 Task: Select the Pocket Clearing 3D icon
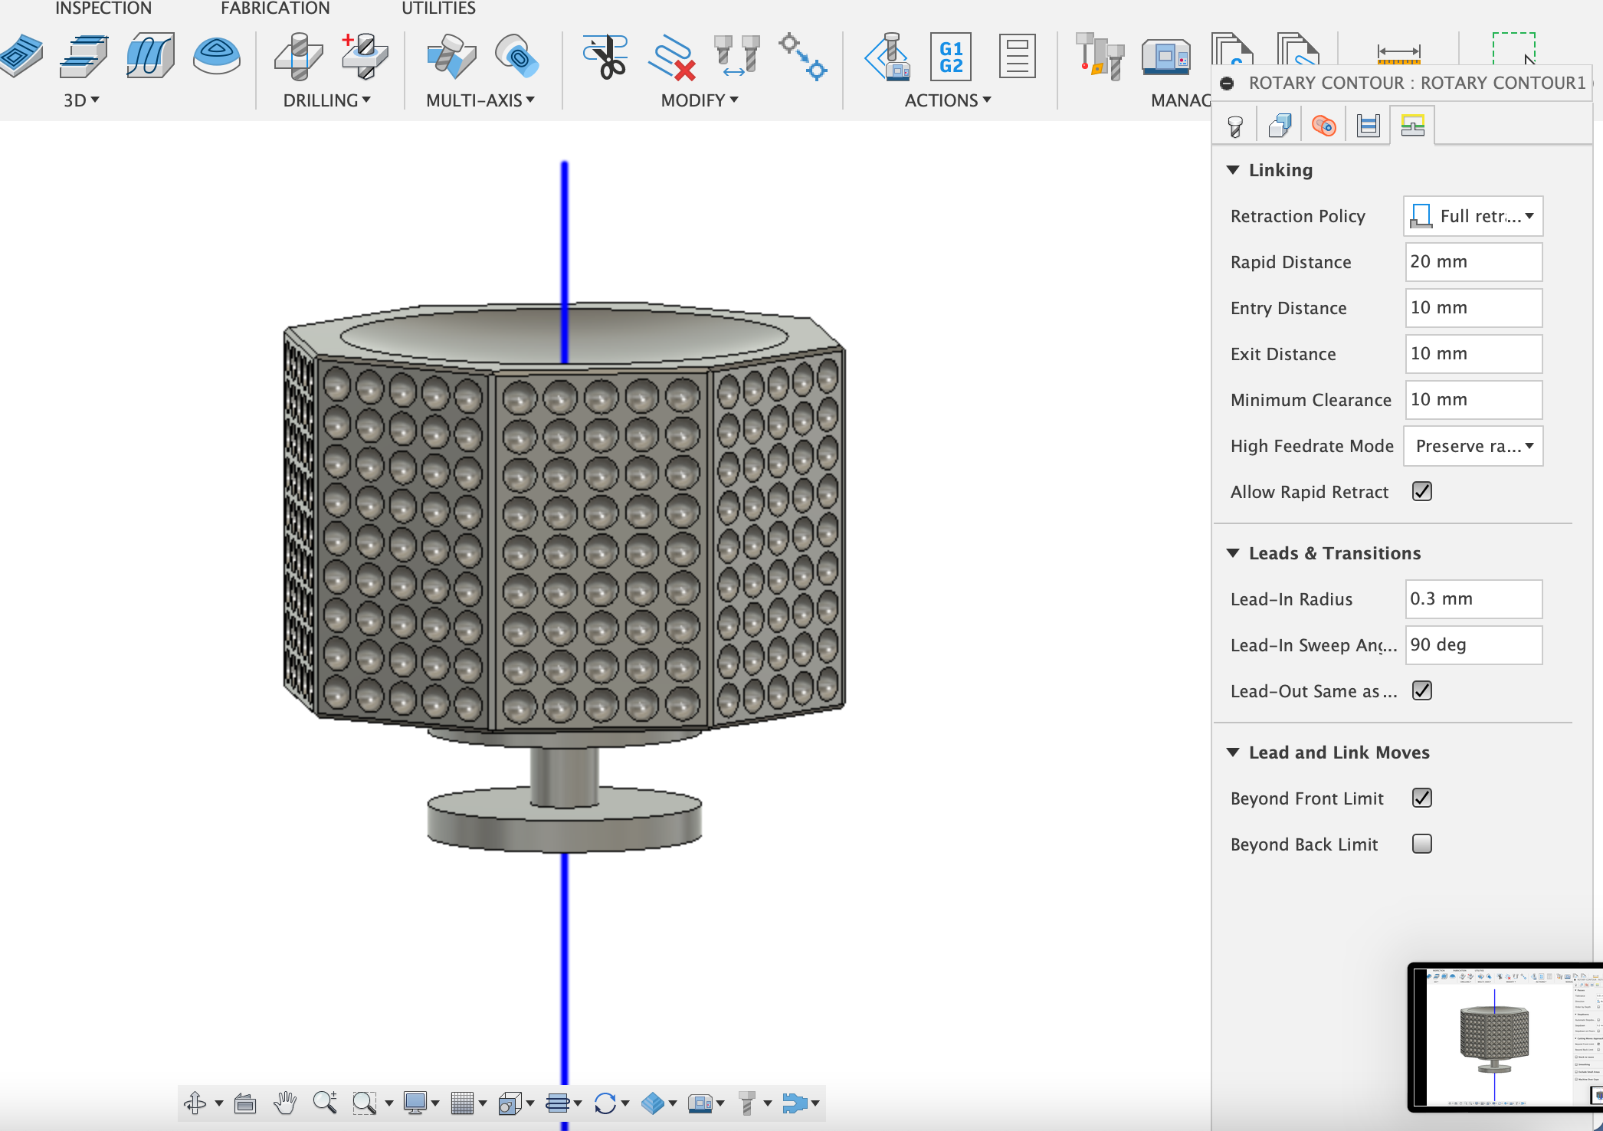pos(84,56)
